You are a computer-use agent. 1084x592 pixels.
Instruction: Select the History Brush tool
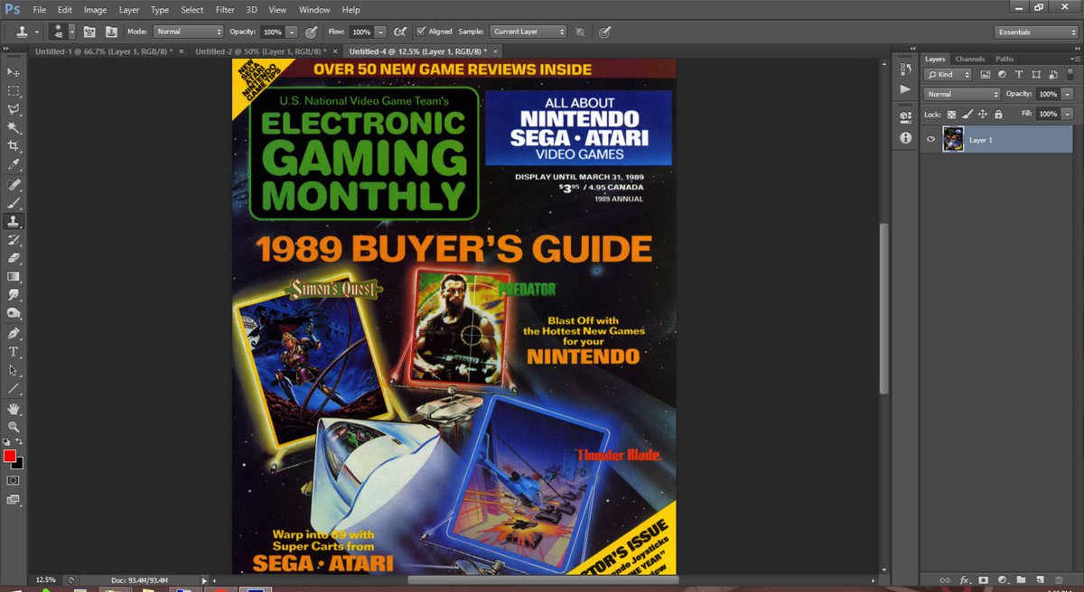14,240
